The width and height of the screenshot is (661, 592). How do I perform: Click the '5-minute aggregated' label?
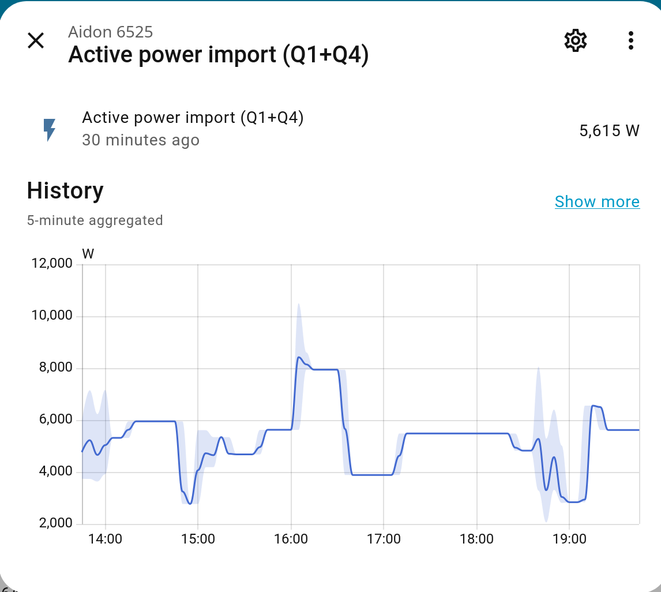95,220
